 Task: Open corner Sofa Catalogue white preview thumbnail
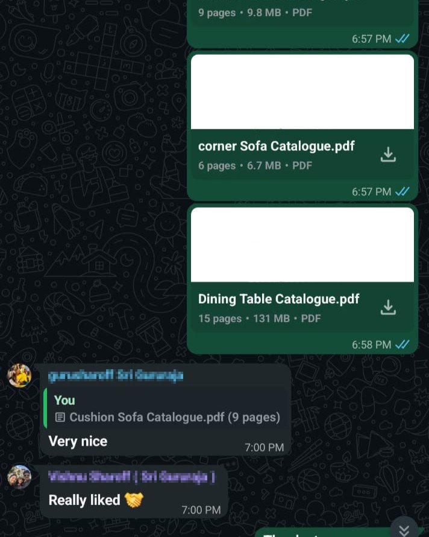[302, 92]
